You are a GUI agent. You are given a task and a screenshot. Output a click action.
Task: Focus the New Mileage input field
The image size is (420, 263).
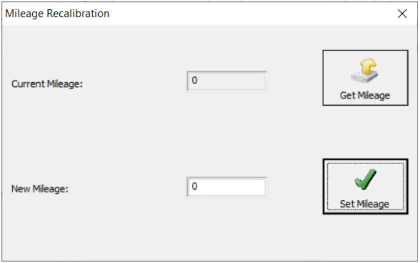pyautogui.click(x=227, y=187)
